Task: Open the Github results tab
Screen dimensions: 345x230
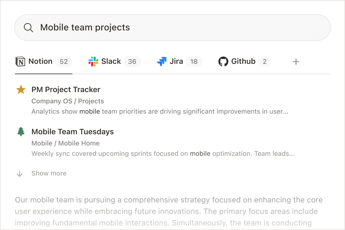Action: tap(243, 62)
